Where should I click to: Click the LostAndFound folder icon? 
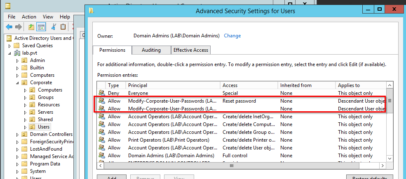point(24,149)
